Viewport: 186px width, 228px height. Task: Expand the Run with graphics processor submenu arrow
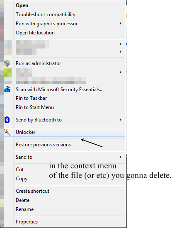coord(120,23)
